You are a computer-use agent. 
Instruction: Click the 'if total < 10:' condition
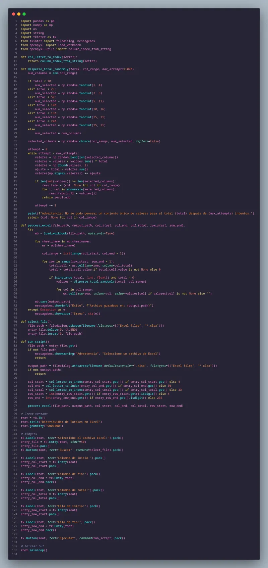click(40, 81)
